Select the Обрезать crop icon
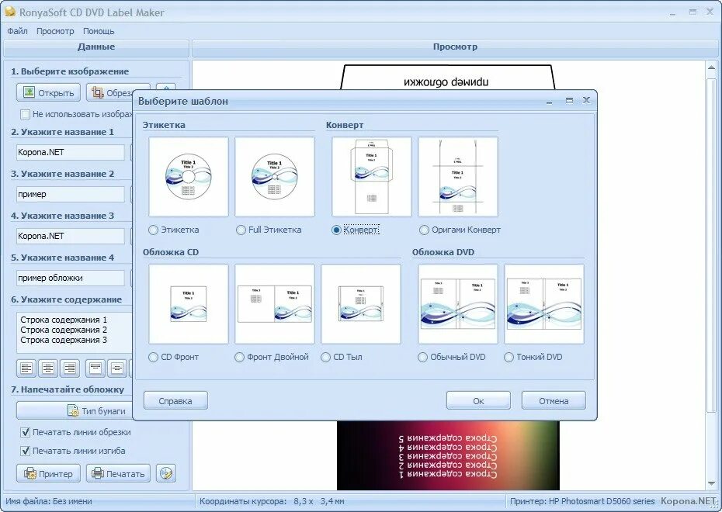The height and width of the screenshot is (512, 722). pyautogui.click(x=97, y=92)
